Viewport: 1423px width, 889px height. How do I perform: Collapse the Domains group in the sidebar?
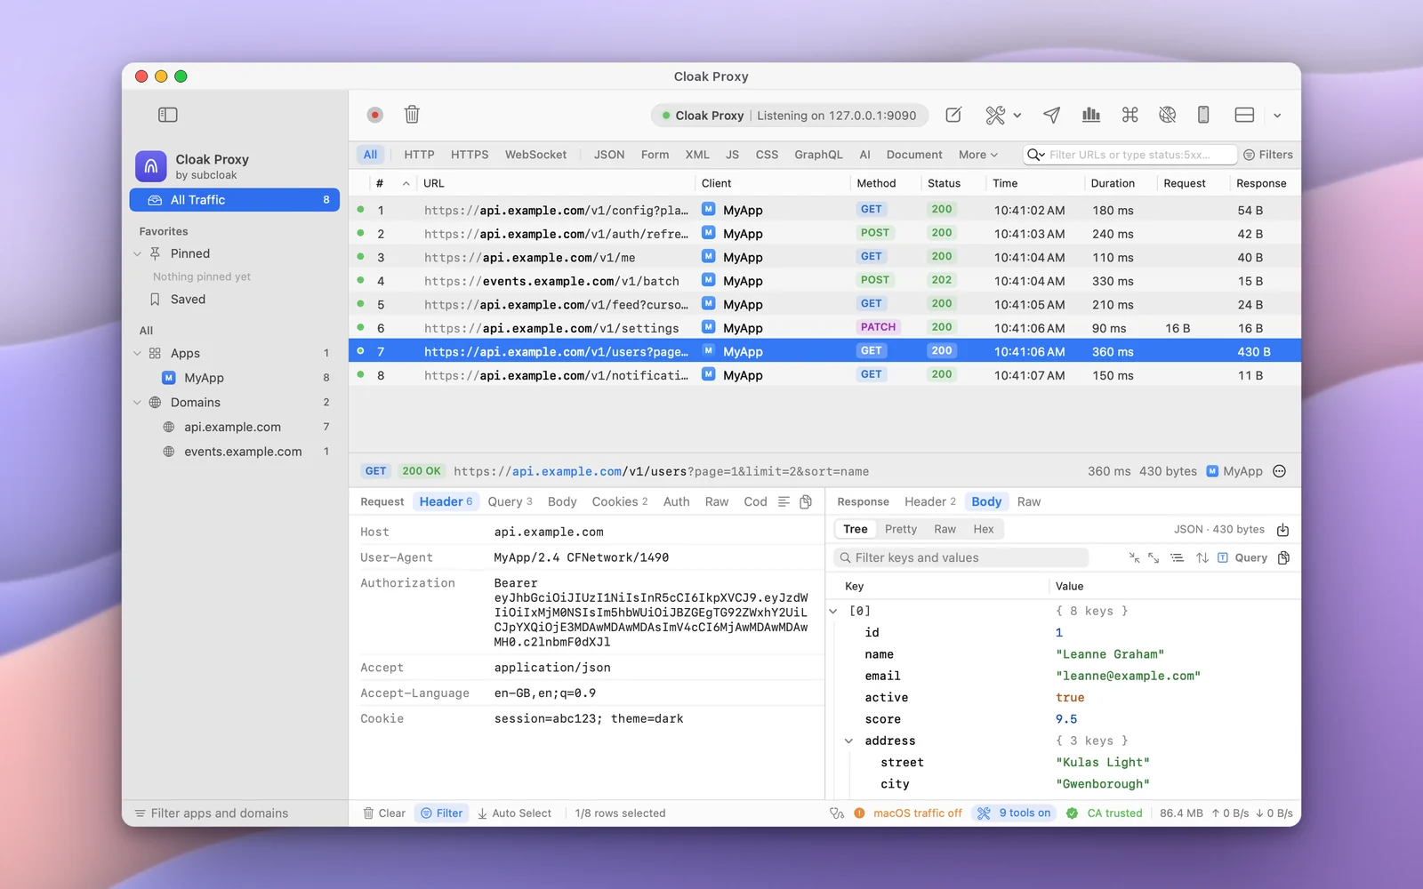coord(137,403)
